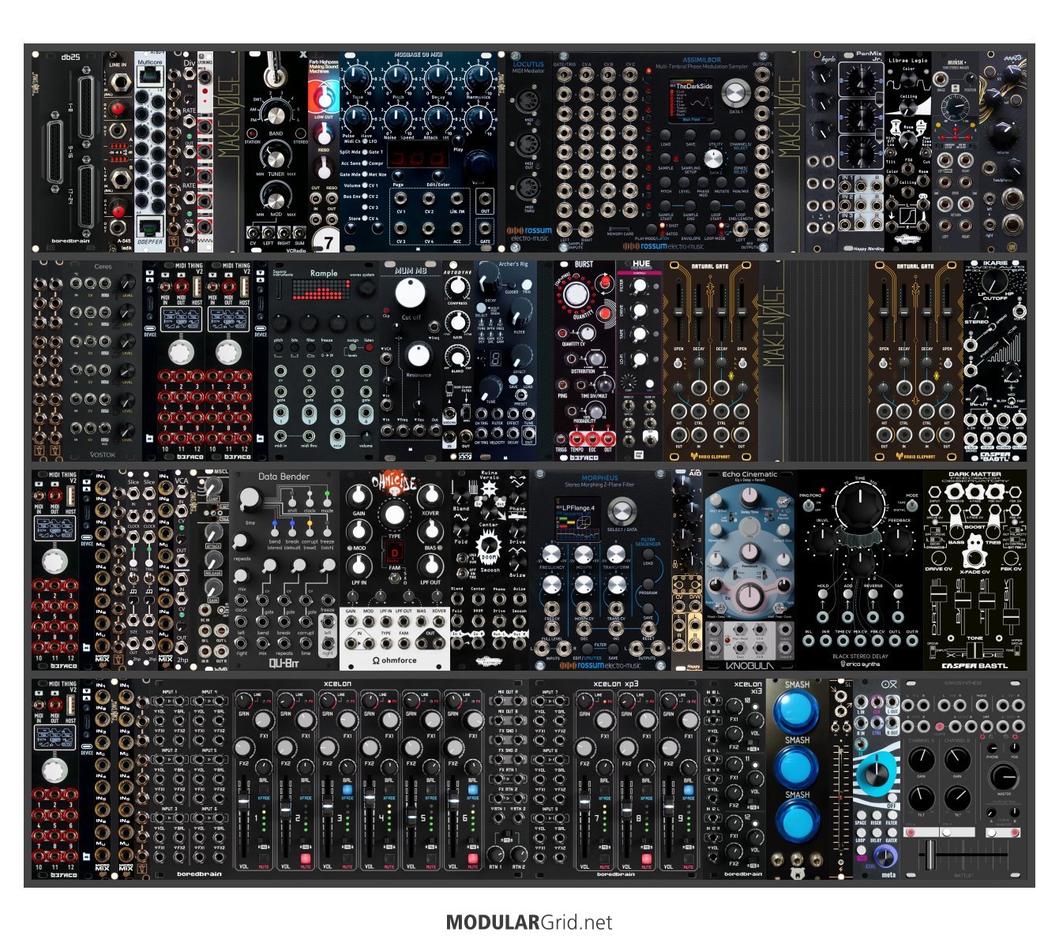Click the Data Bender time knob
This screenshot has width=1059, height=939.
click(x=250, y=498)
